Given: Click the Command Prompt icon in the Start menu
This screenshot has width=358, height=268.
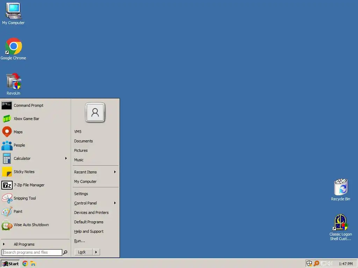Looking at the screenshot, I should pyautogui.click(x=7, y=105).
